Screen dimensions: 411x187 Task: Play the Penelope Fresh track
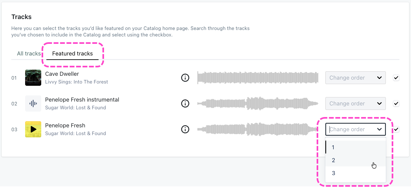click(x=33, y=129)
